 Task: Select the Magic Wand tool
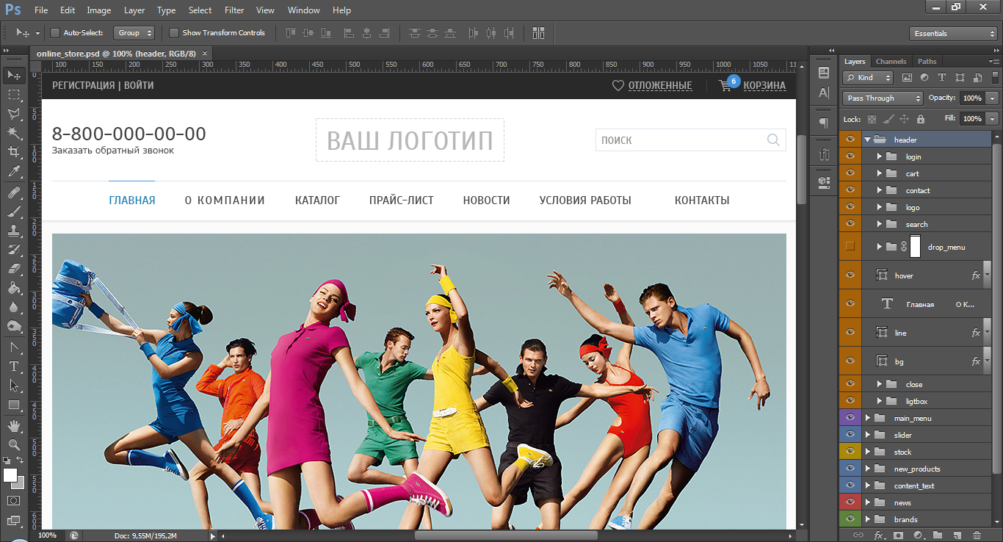coord(14,133)
